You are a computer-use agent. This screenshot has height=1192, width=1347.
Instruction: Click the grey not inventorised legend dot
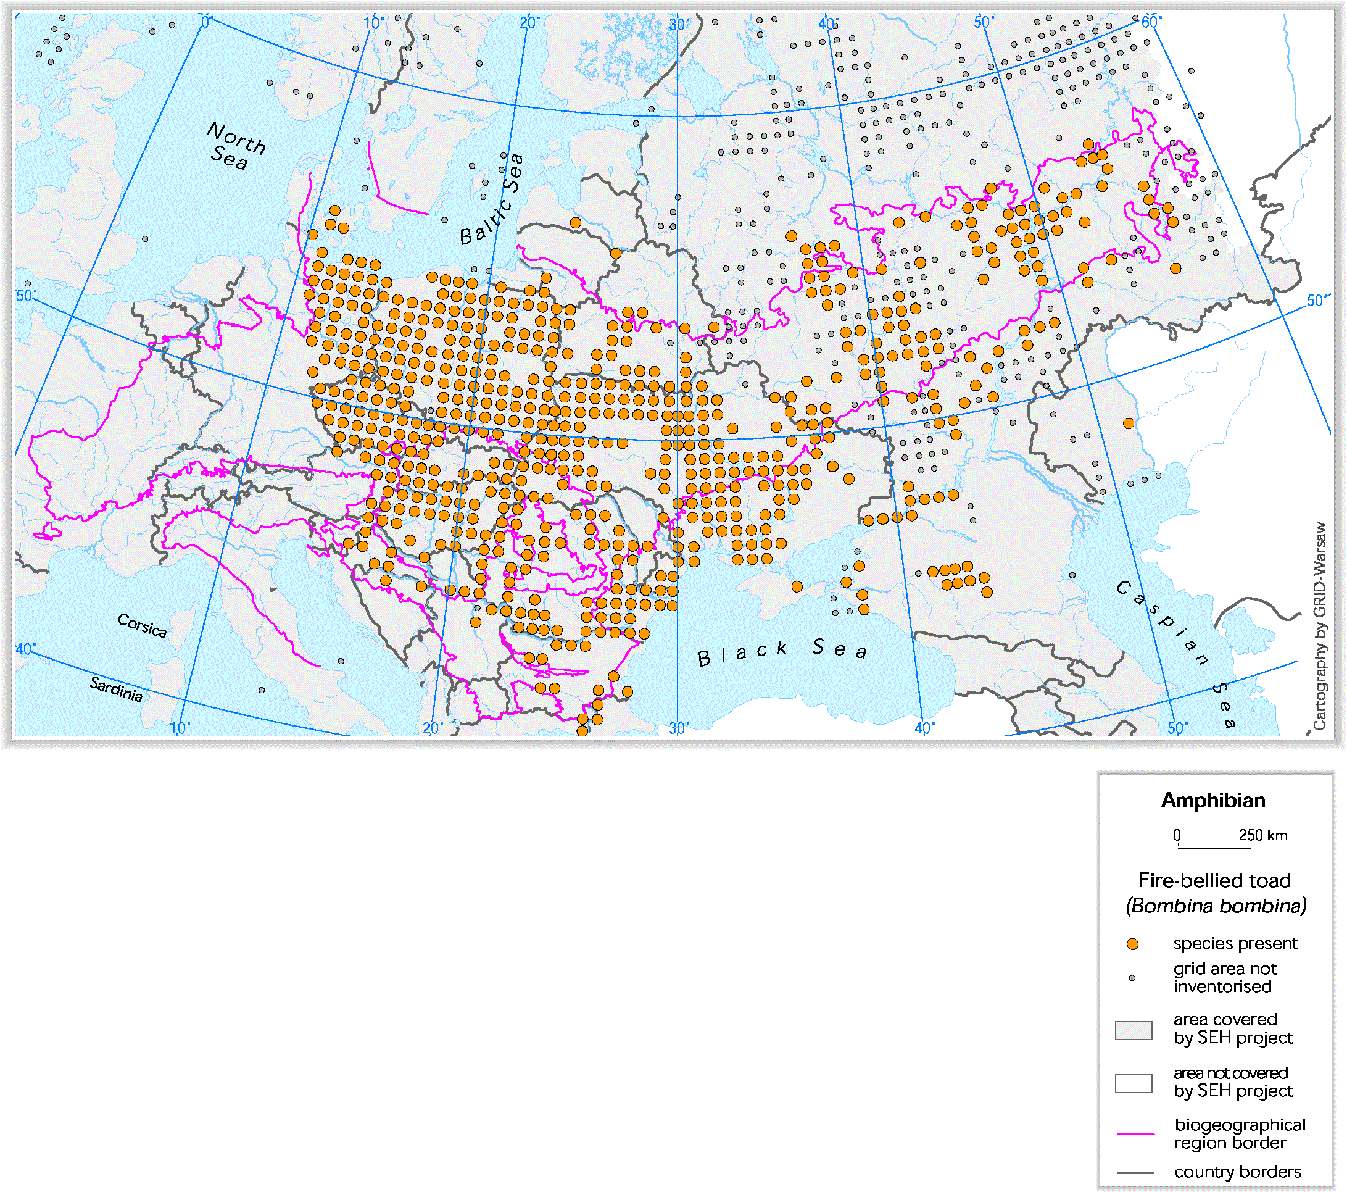(x=1132, y=978)
